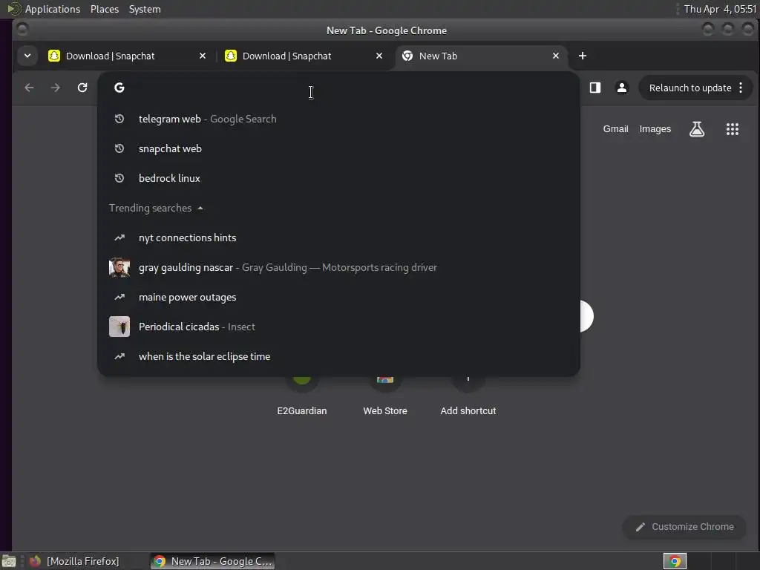Open the Chrome profile avatar menu
The image size is (760, 570).
[x=622, y=88]
